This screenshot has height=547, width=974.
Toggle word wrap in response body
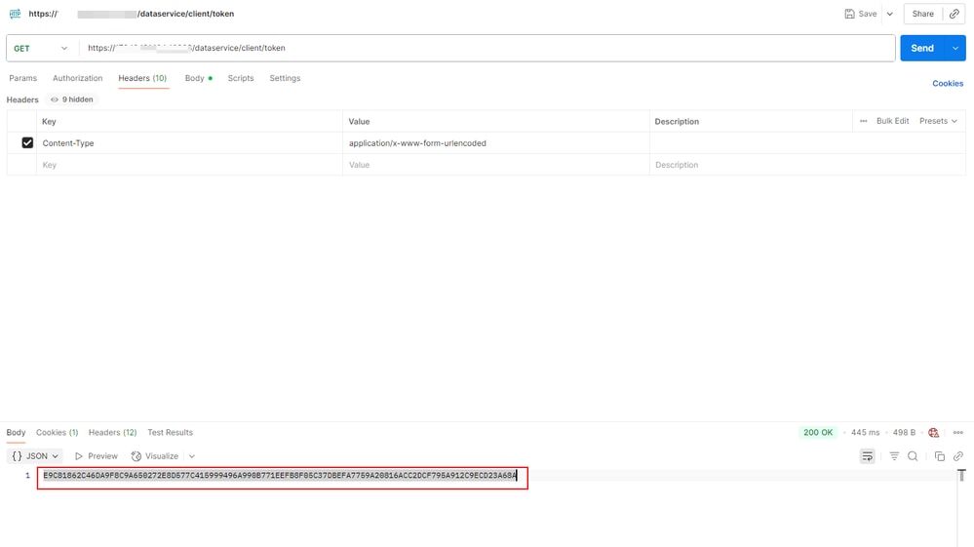867,456
